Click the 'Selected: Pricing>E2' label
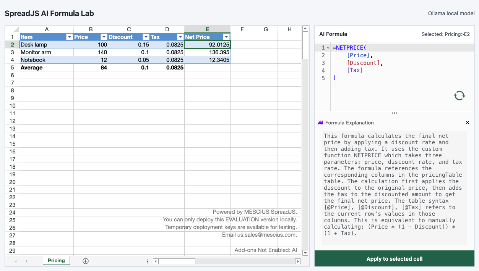This screenshot has width=479, height=271. (x=445, y=34)
